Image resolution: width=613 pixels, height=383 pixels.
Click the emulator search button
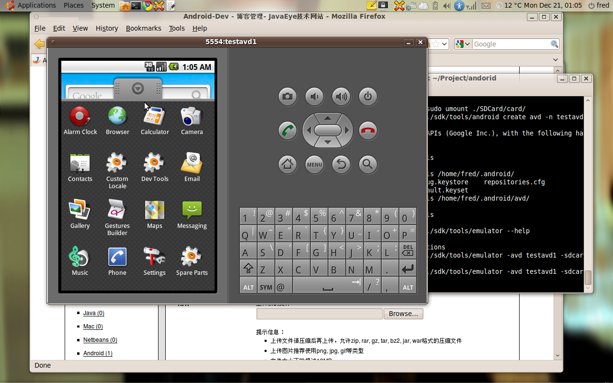[368, 164]
